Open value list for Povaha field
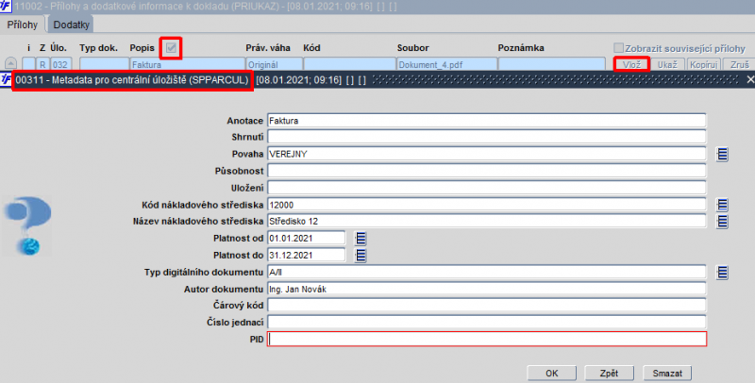755x383 pixels. 722,154
